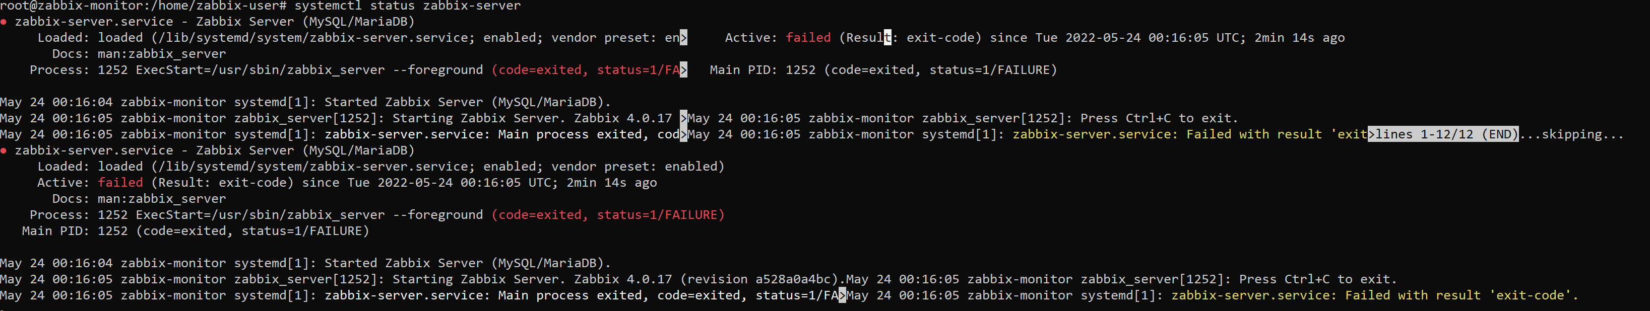Click the topmost red service status dot
Image resolution: width=1650 pixels, height=311 pixels.
[x=4, y=22]
